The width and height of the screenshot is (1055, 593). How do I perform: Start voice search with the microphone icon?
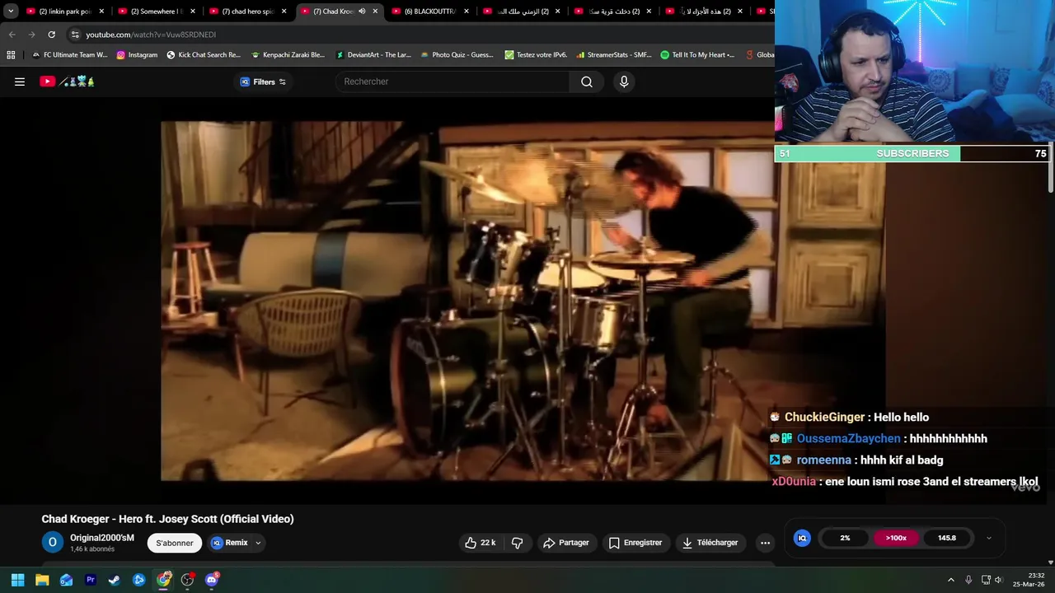tap(624, 82)
